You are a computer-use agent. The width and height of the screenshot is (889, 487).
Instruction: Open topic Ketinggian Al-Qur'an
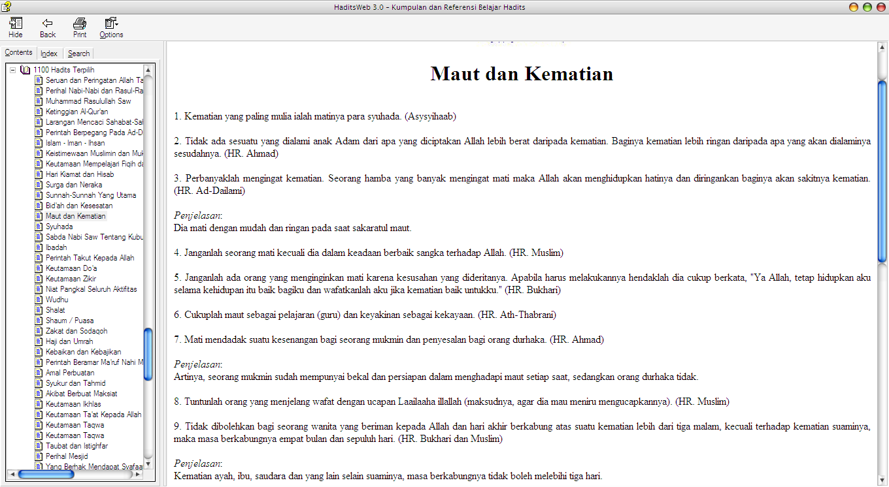point(77,112)
